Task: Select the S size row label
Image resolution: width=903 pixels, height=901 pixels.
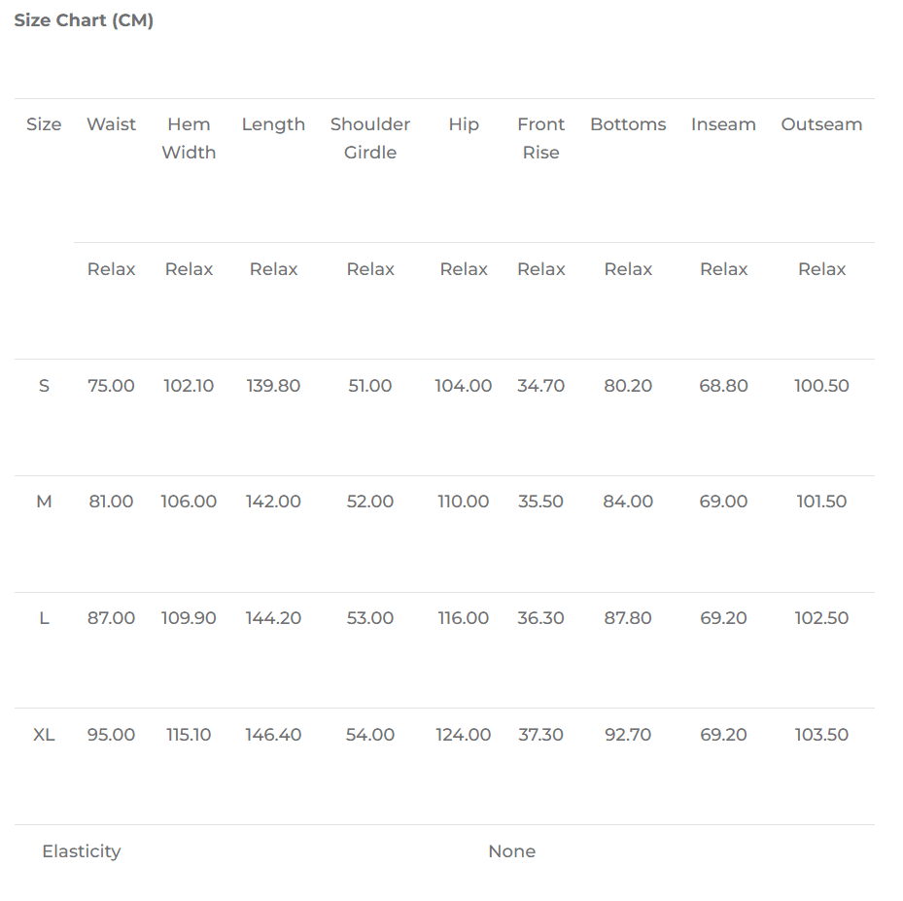Action: [44, 386]
